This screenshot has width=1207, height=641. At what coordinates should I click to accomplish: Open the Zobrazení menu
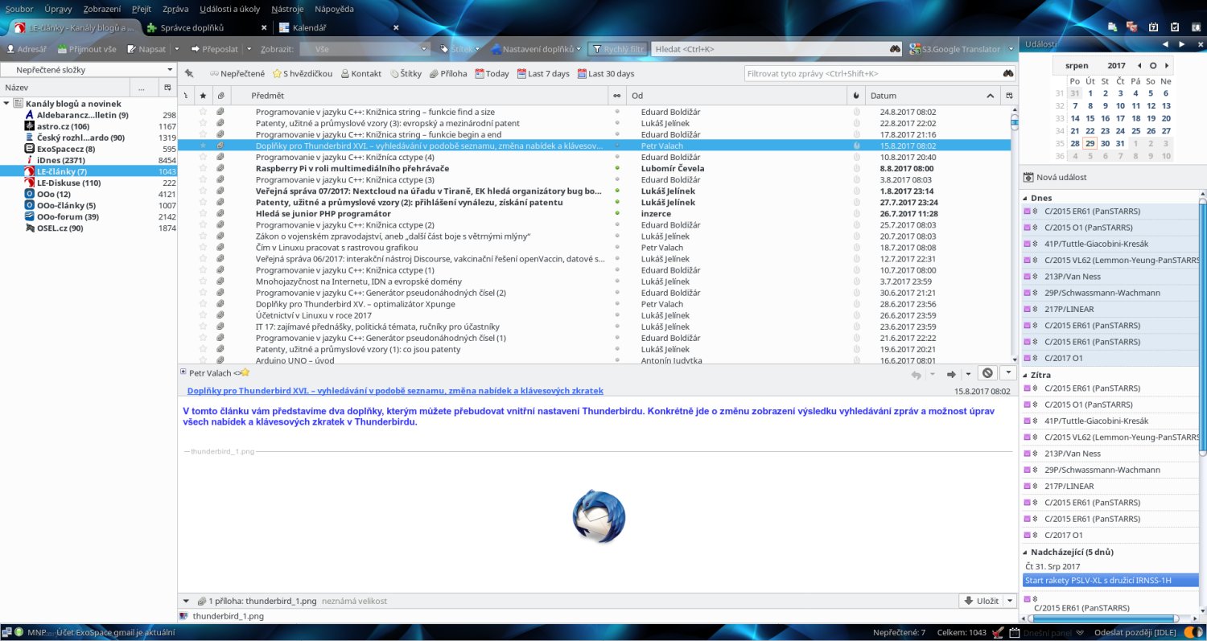click(x=103, y=9)
